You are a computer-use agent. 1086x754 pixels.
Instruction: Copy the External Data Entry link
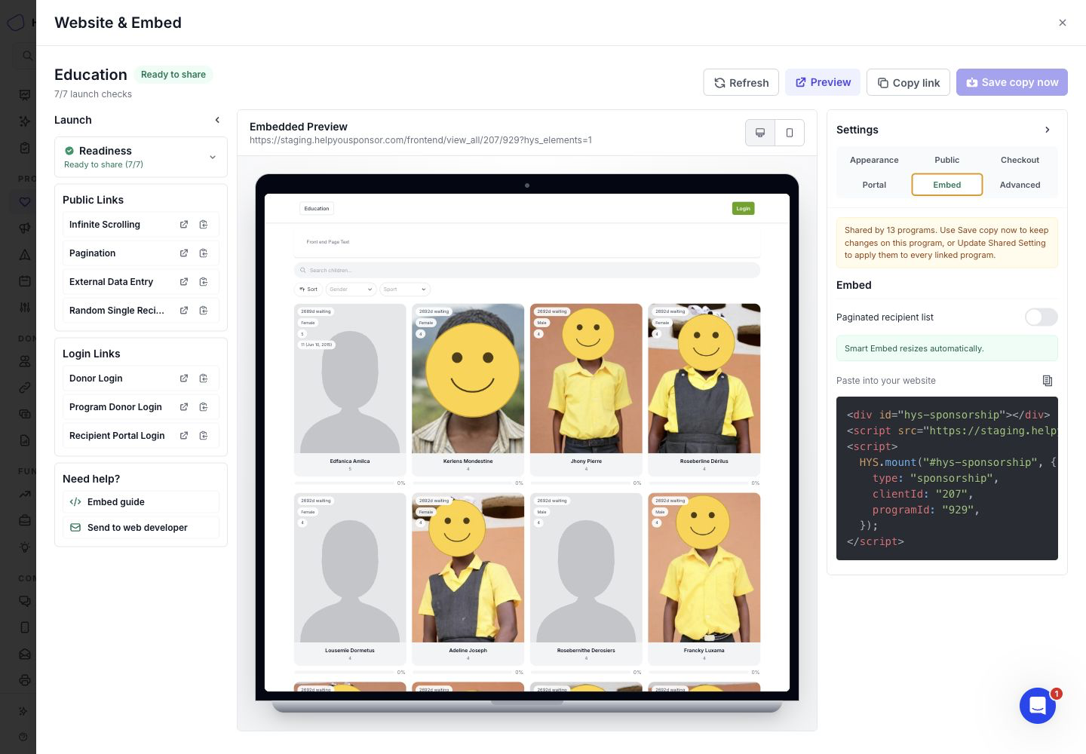tap(204, 282)
